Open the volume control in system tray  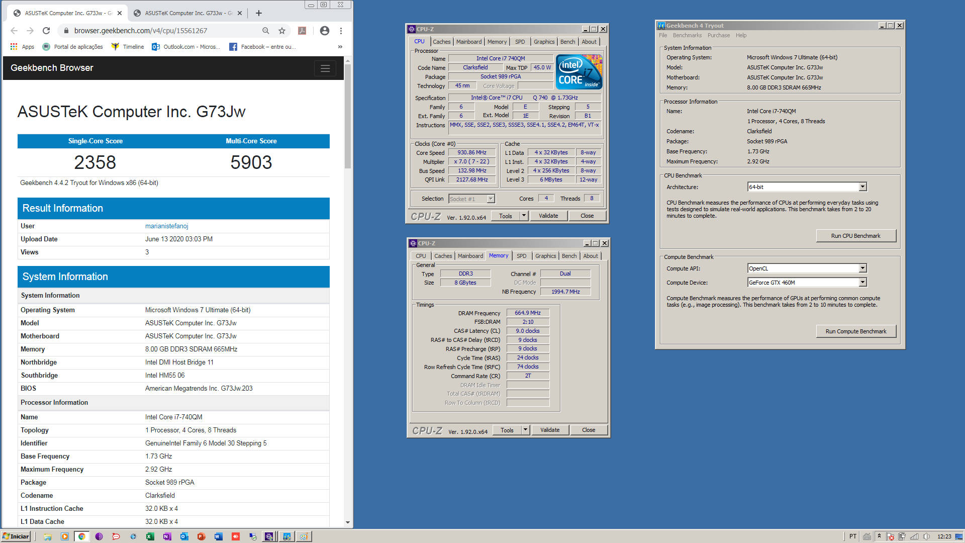(926, 536)
